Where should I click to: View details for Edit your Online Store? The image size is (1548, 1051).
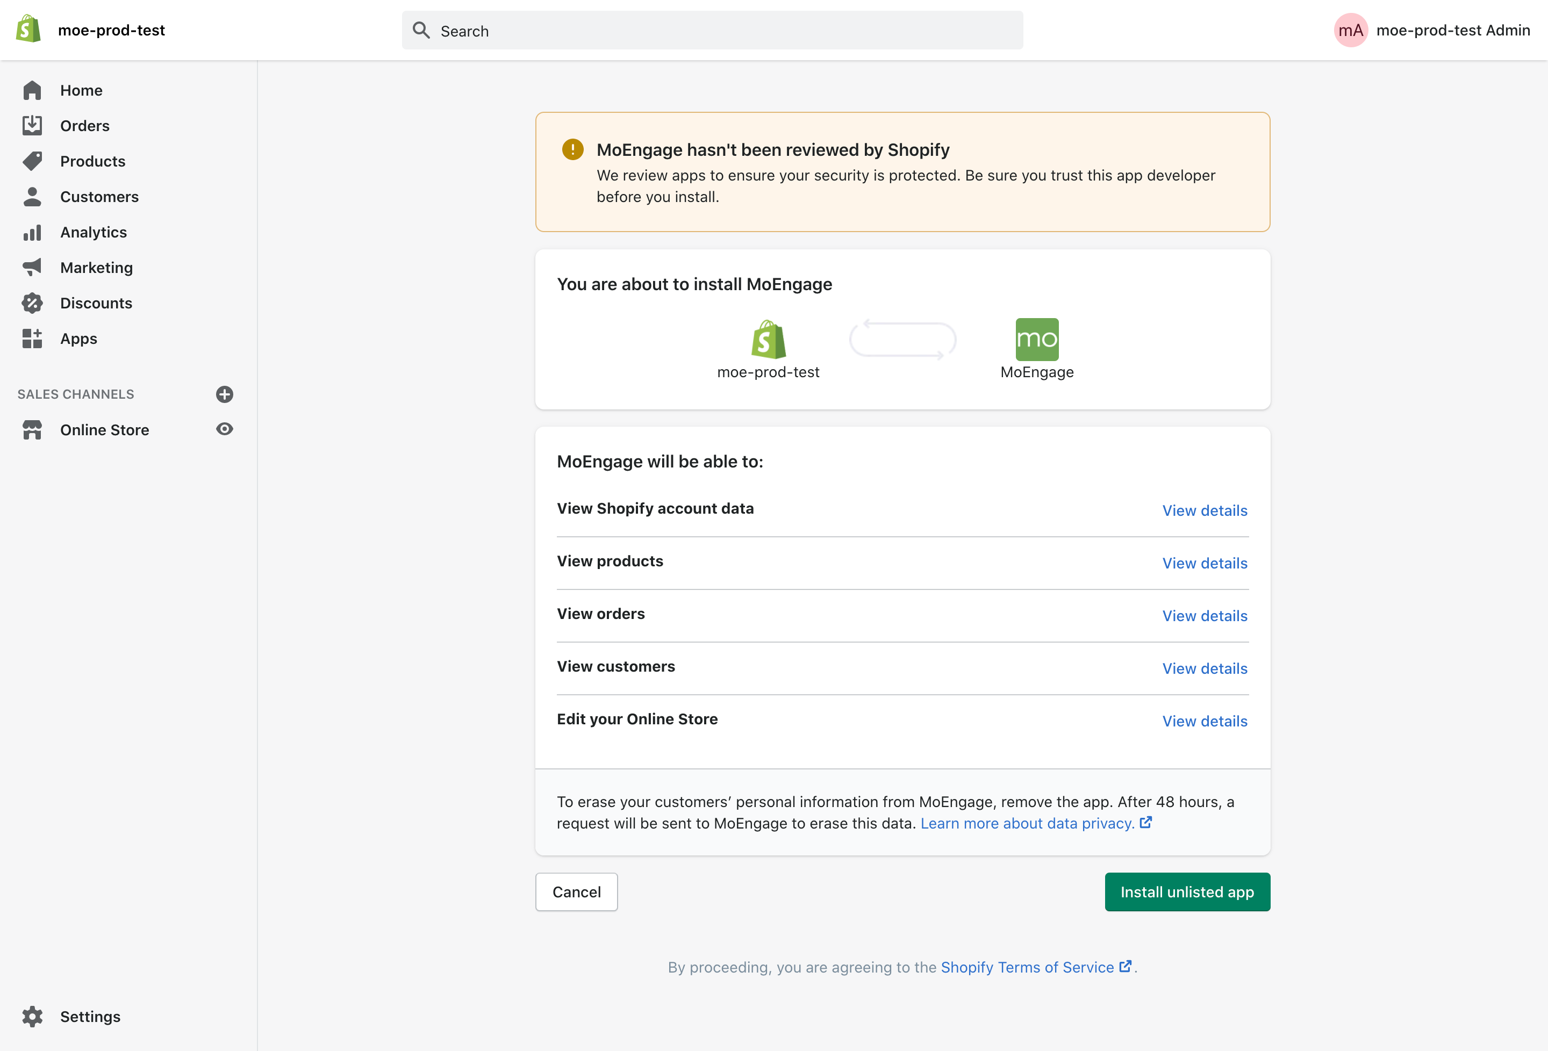[1205, 721]
